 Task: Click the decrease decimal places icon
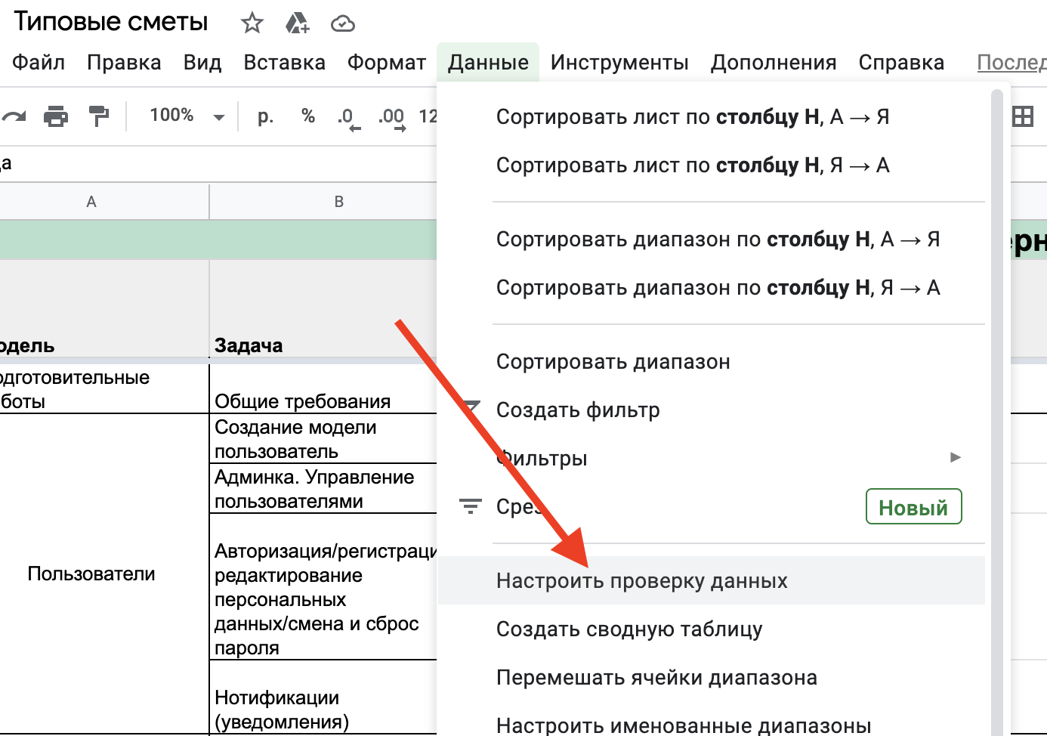[x=348, y=118]
